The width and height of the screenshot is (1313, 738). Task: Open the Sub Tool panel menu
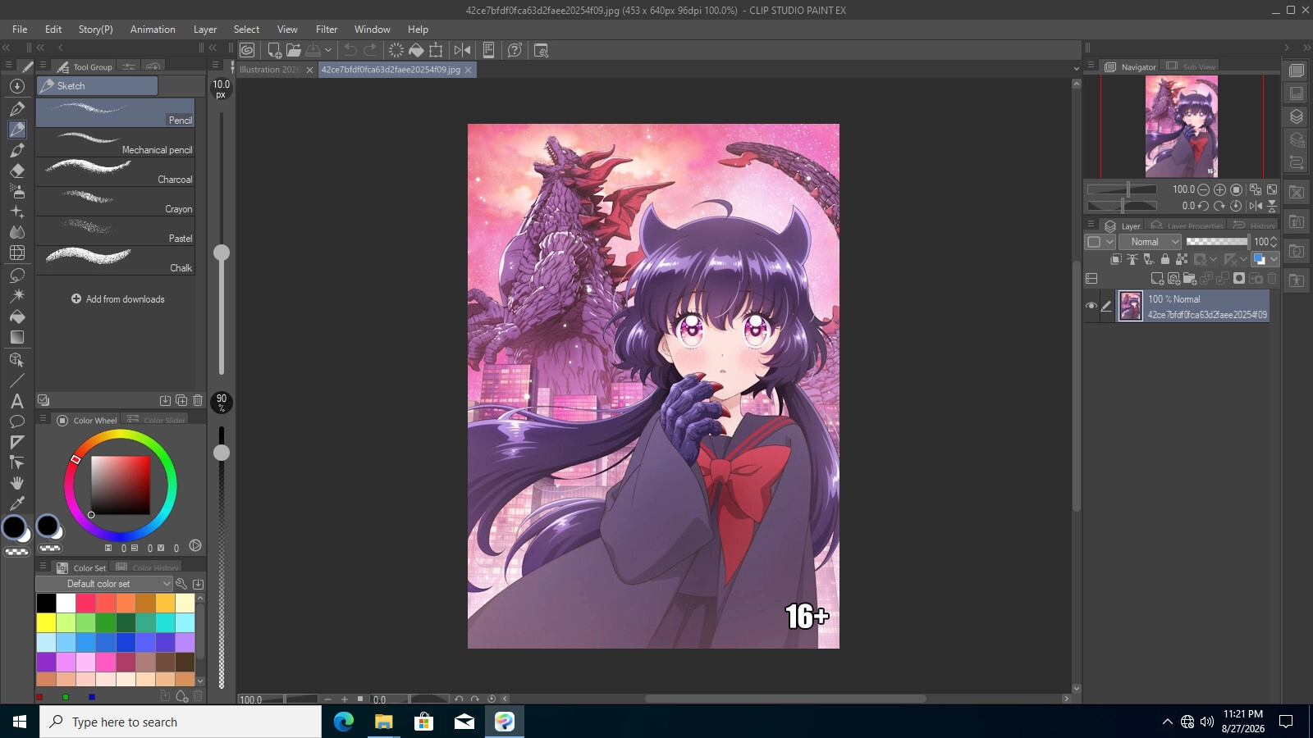click(x=43, y=66)
